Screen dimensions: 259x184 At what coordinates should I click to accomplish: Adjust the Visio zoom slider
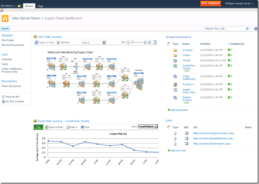click(132, 42)
